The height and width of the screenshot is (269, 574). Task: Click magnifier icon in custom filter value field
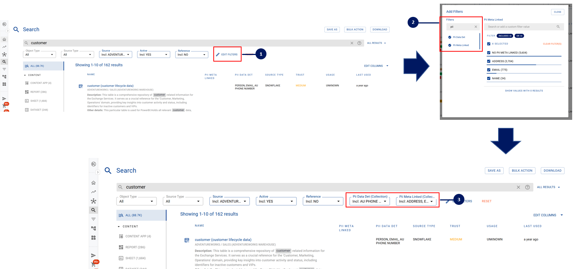[x=558, y=27]
